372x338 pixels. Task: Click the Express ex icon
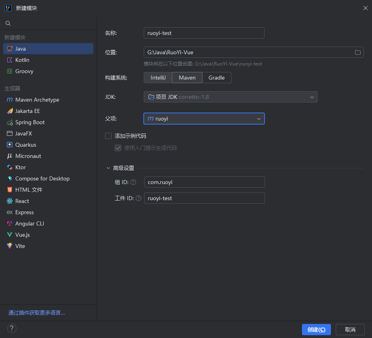tap(10, 212)
